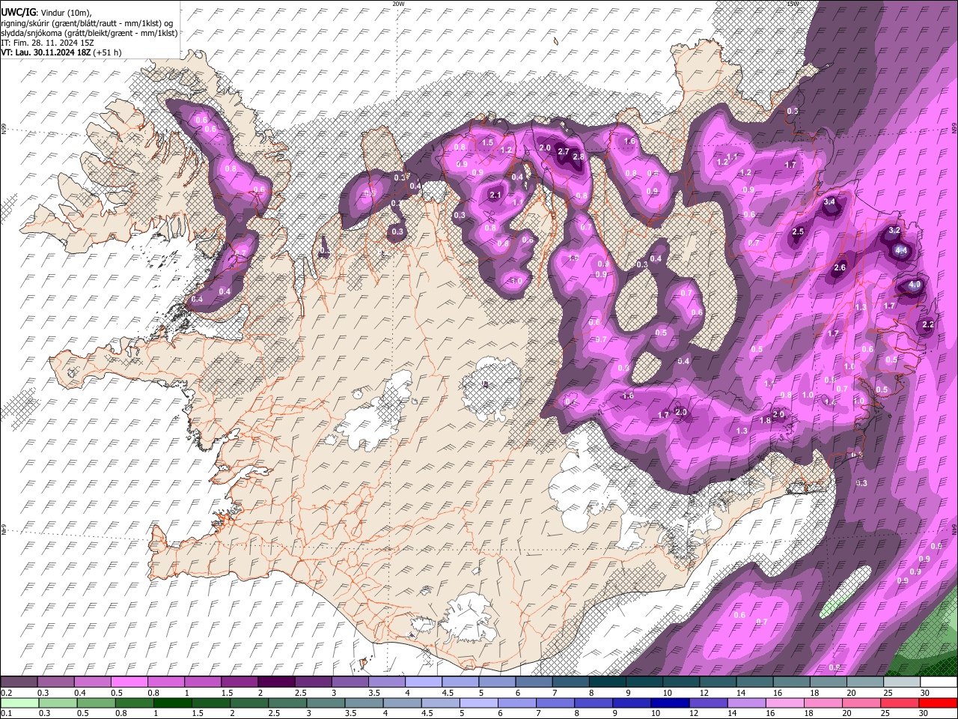The image size is (958, 719).
Task: Click the 15W meridian label
Action: coord(793,4)
